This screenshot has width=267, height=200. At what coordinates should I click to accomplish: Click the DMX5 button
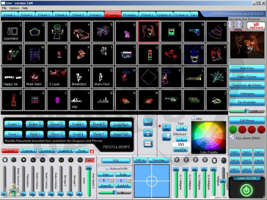click(247, 160)
